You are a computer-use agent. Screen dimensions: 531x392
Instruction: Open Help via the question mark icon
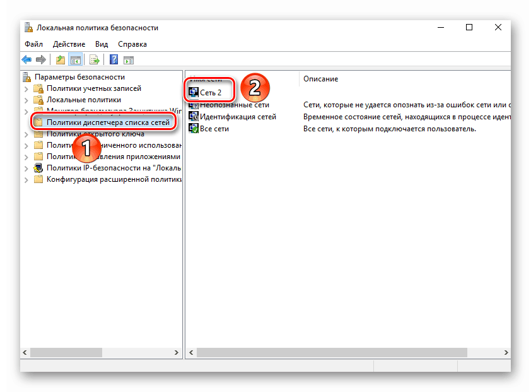coord(114,60)
